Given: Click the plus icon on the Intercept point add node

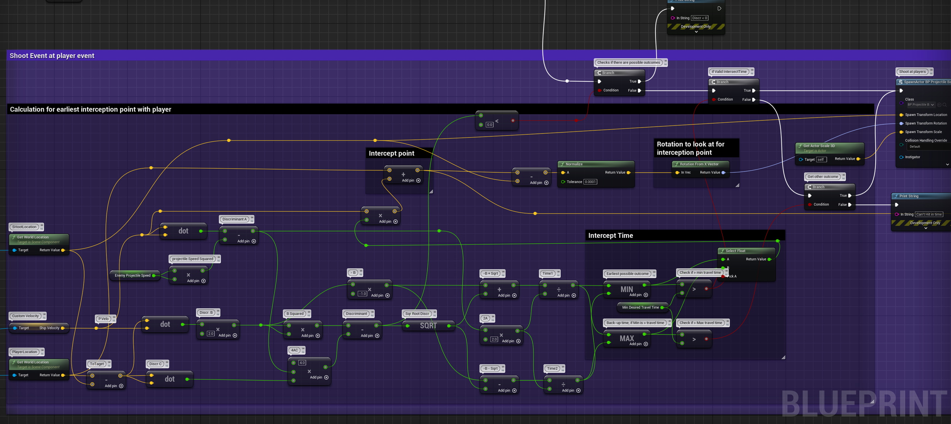Looking at the screenshot, I should click(418, 180).
